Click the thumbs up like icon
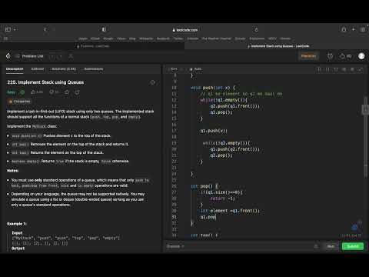 coord(37,92)
